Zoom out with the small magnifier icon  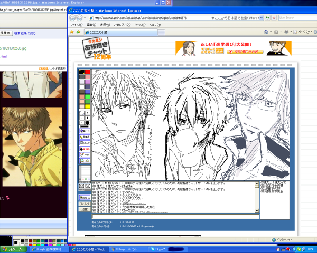pyautogui.click(x=87, y=161)
